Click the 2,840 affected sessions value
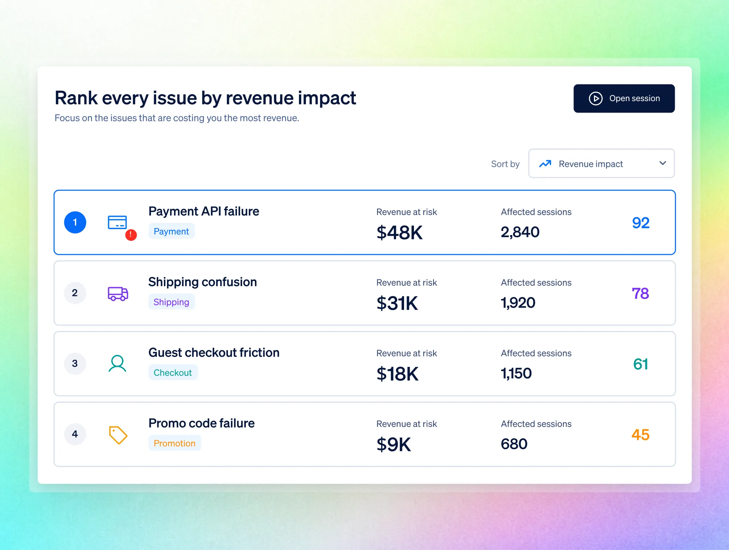The height and width of the screenshot is (550, 729). [520, 232]
